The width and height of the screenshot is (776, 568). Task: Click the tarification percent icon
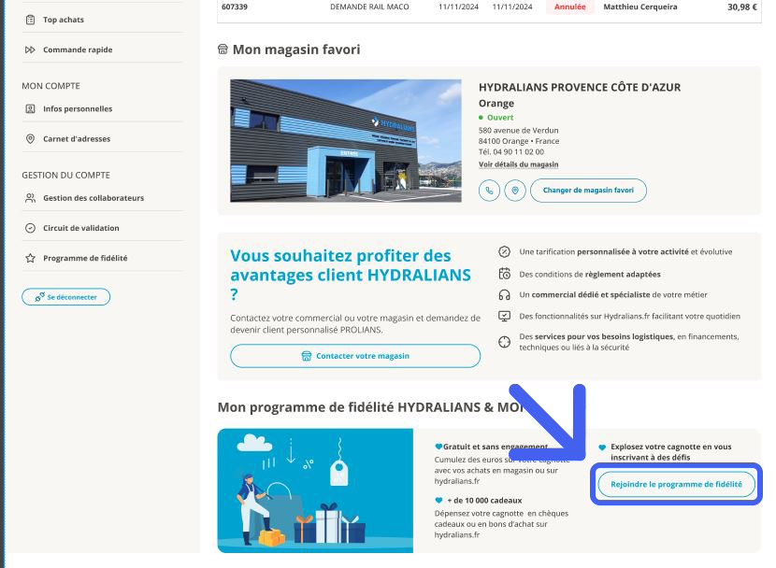(504, 251)
